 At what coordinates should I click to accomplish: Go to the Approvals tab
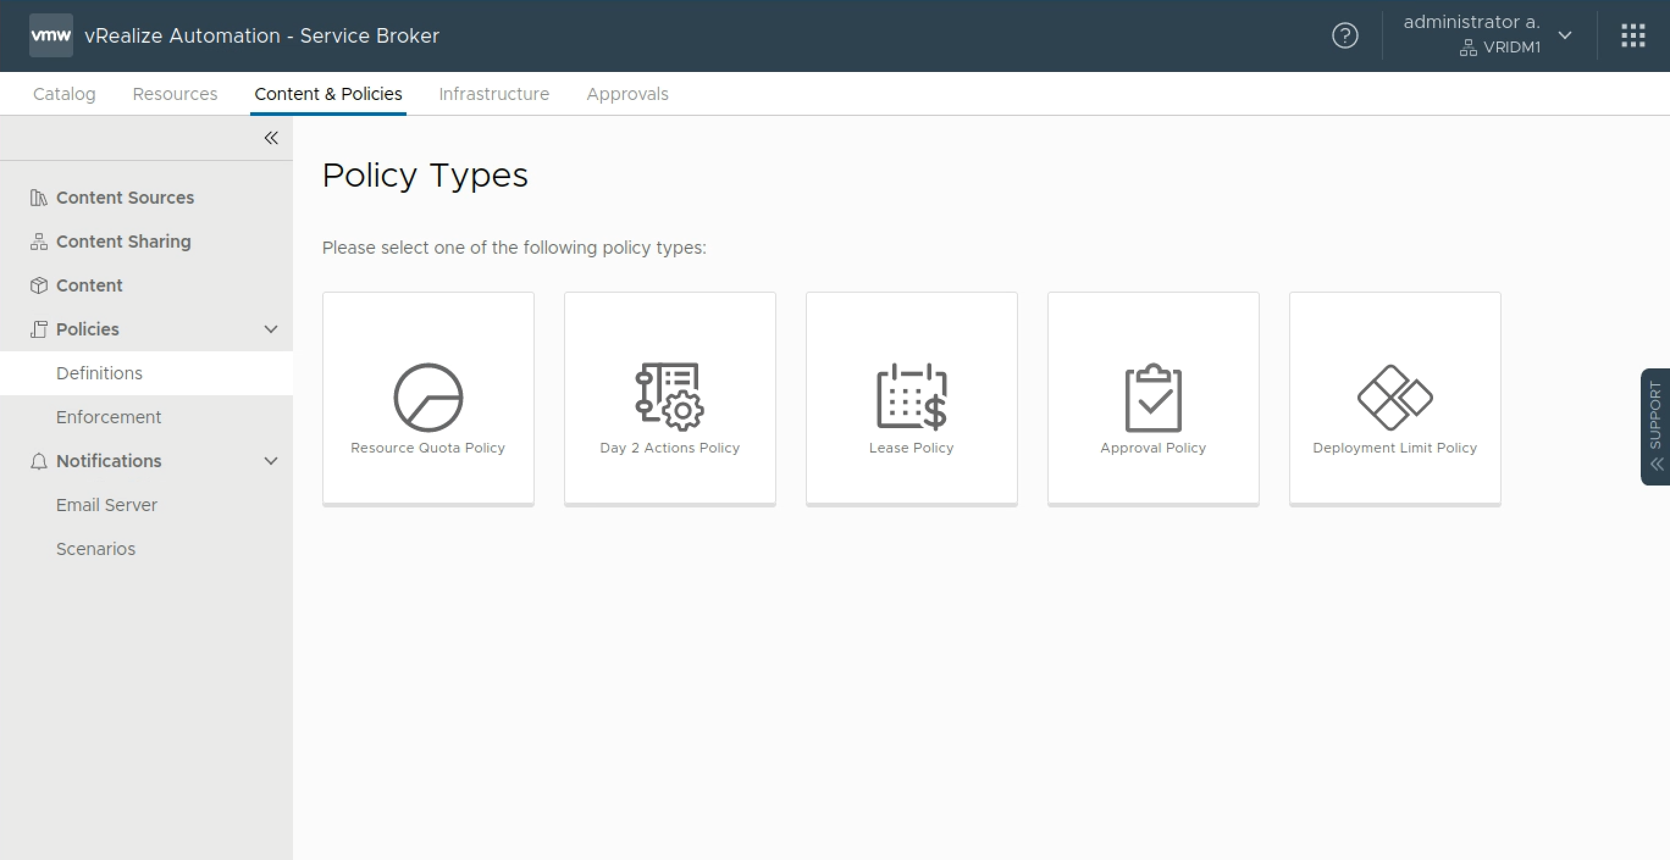coord(627,94)
